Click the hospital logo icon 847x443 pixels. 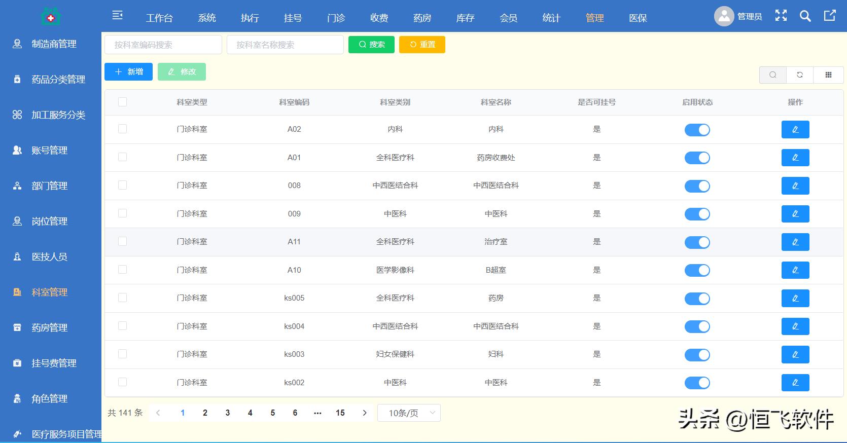50,17
